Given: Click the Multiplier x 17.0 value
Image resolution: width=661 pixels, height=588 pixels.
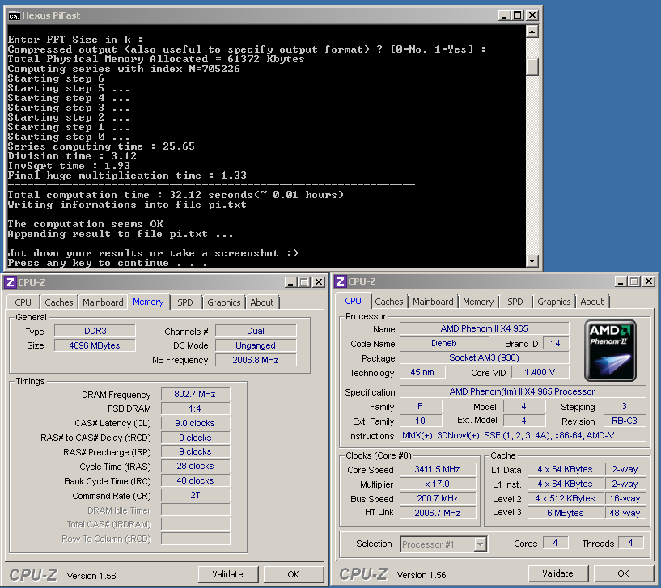Looking at the screenshot, I should click(437, 484).
